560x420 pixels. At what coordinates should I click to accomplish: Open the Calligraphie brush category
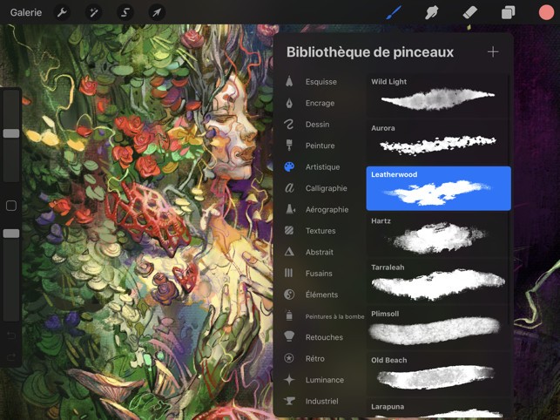tap(326, 188)
